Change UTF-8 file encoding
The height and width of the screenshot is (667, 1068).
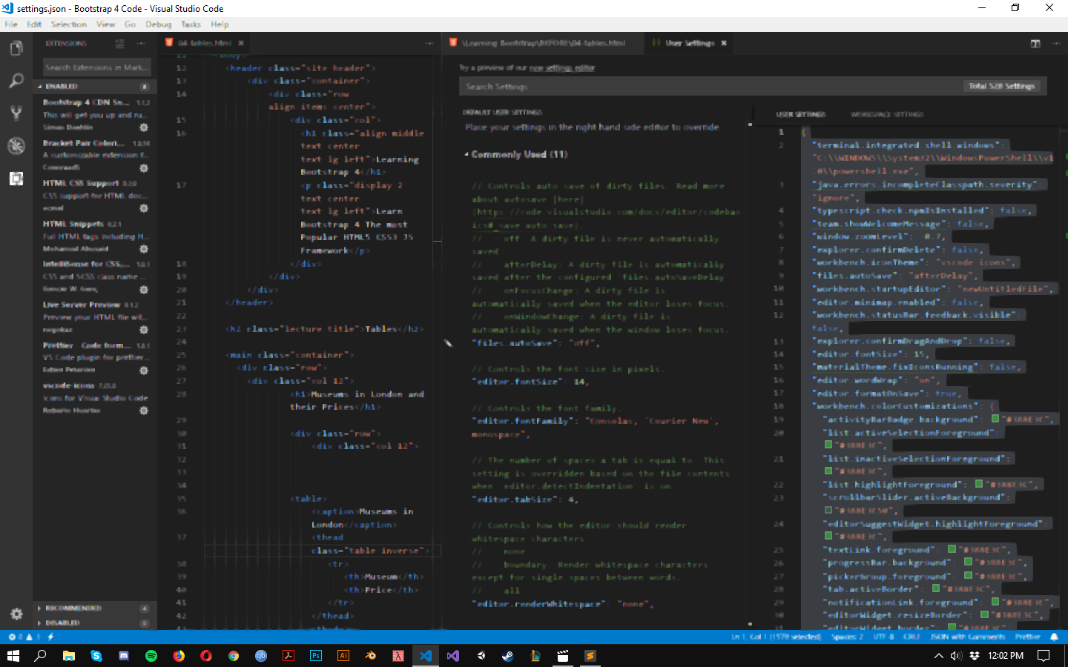click(x=883, y=637)
